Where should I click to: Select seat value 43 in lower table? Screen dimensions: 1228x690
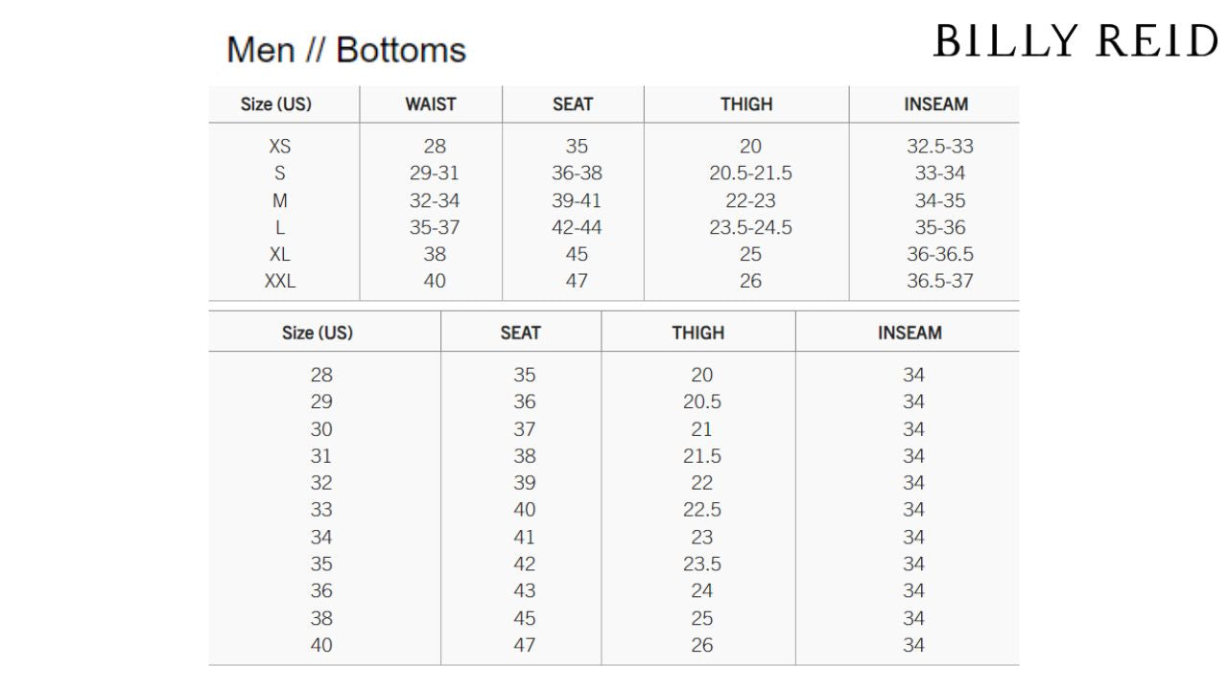click(525, 590)
